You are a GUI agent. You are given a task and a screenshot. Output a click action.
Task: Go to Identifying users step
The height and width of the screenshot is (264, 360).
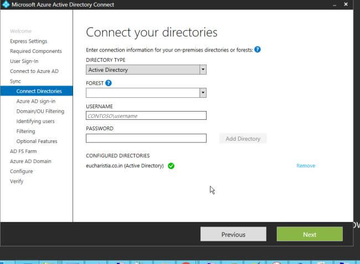[x=35, y=122]
